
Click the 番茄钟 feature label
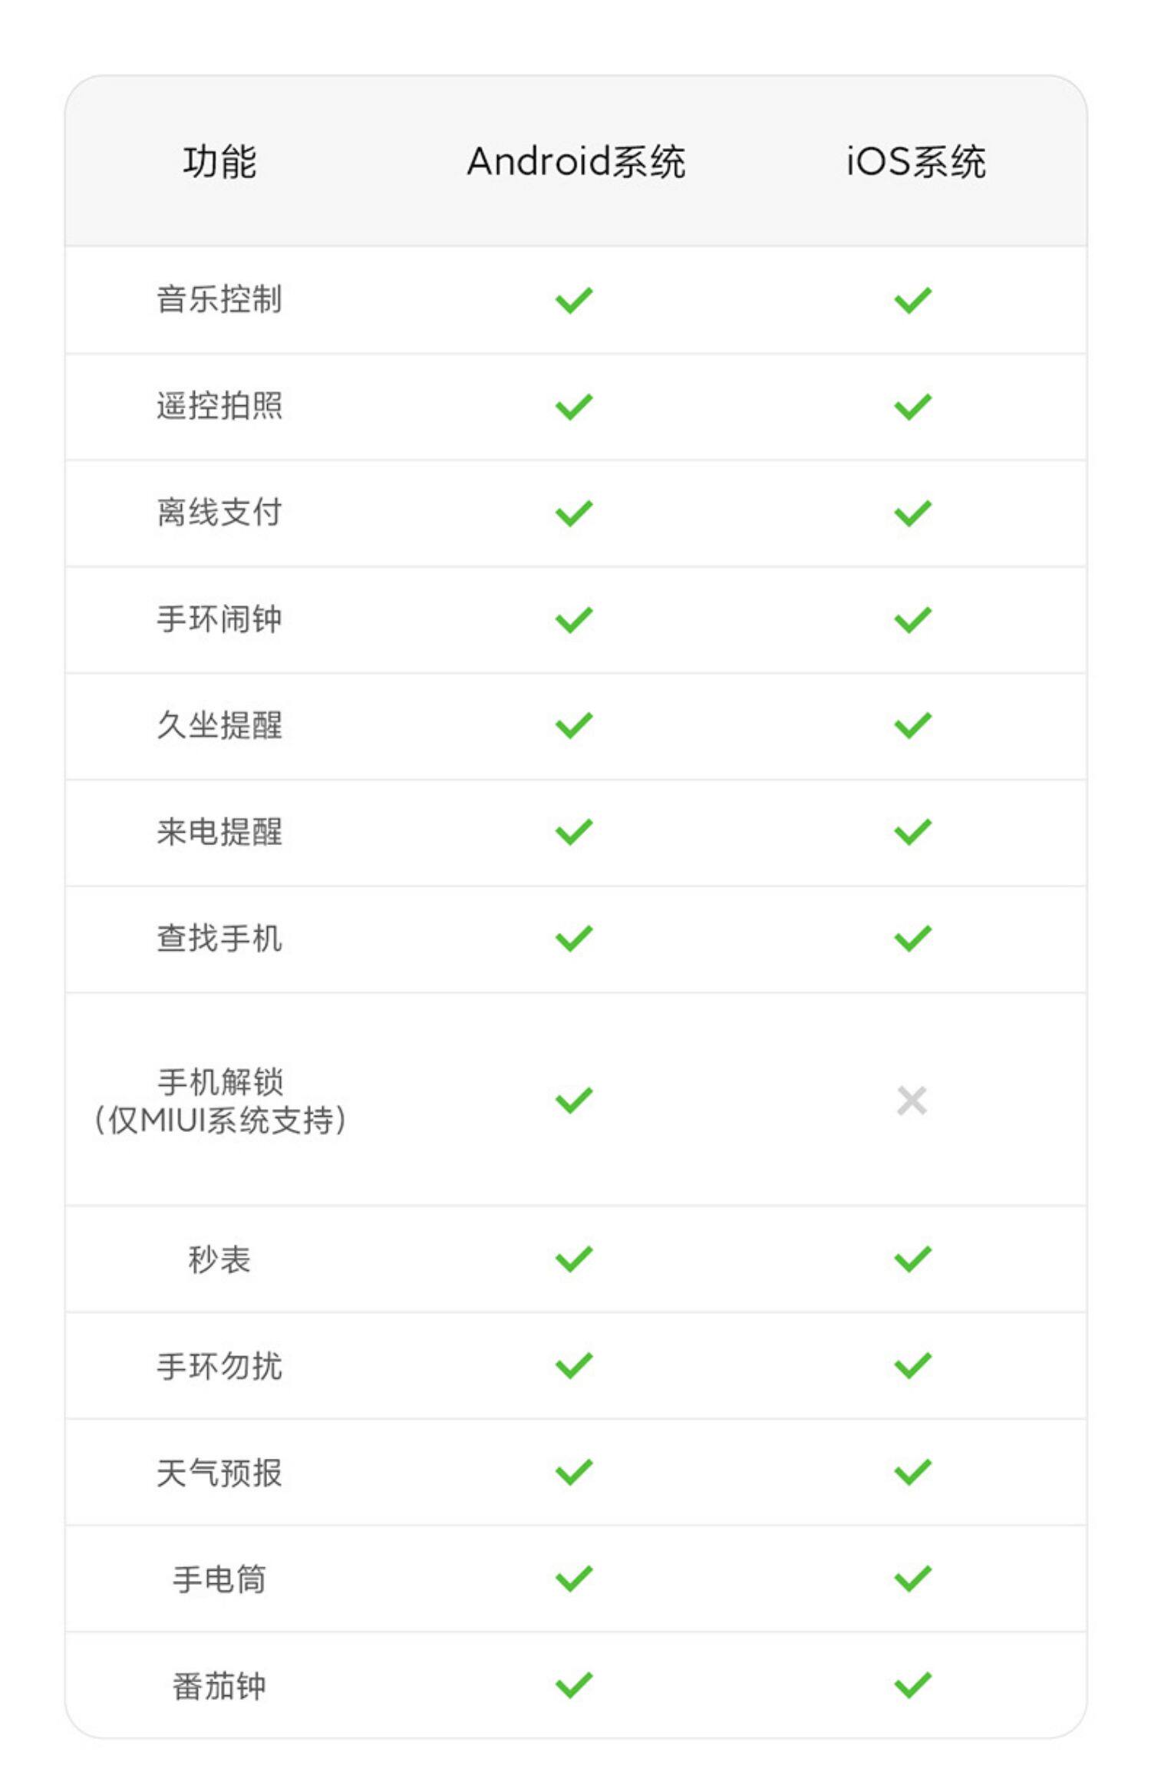[x=219, y=1686]
